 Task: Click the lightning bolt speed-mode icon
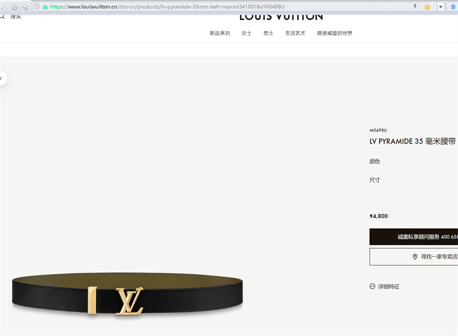pyautogui.click(x=415, y=6)
